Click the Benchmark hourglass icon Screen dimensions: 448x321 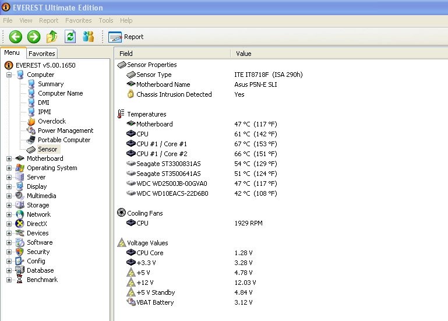(x=19, y=280)
